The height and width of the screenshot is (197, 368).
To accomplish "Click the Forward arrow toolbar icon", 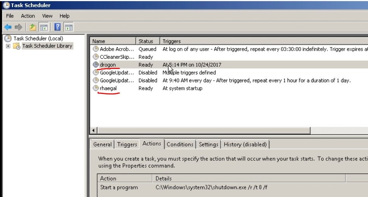I will click(18, 27).
